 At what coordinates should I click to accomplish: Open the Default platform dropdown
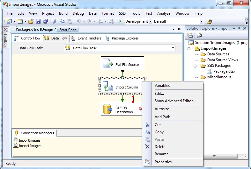(202, 21)
